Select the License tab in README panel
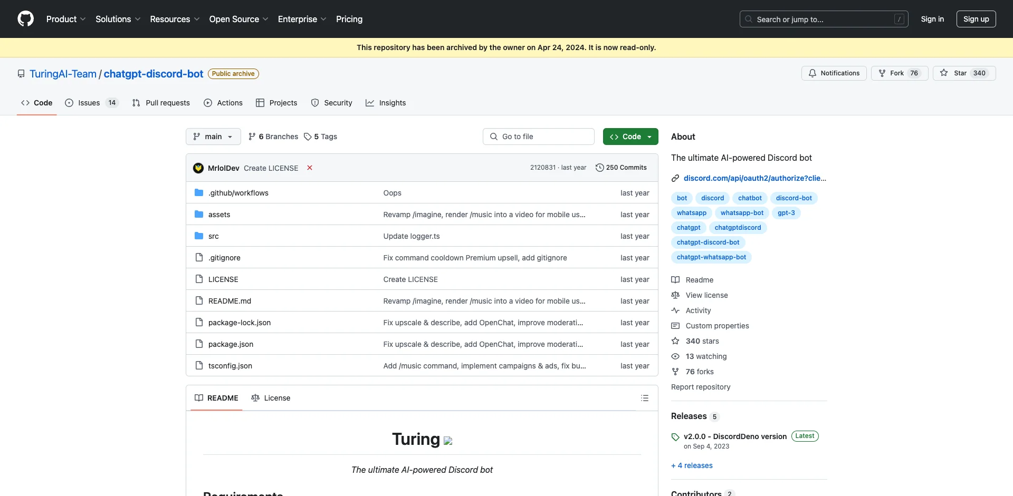This screenshot has height=496, width=1013. coord(271,398)
